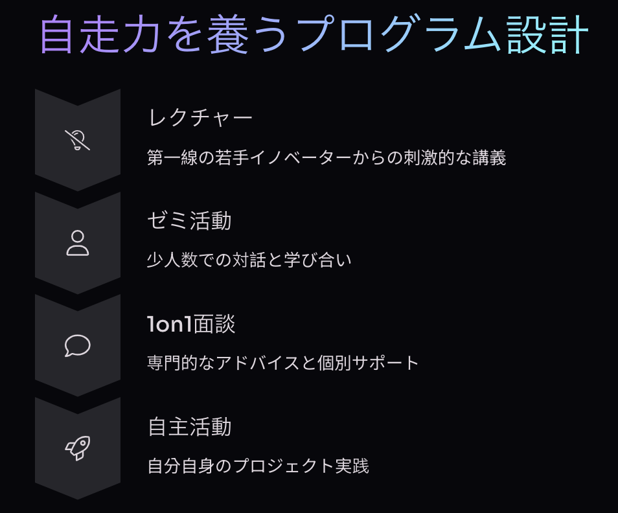Click the speech bubble icon

pyautogui.click(x=77, y=345)
